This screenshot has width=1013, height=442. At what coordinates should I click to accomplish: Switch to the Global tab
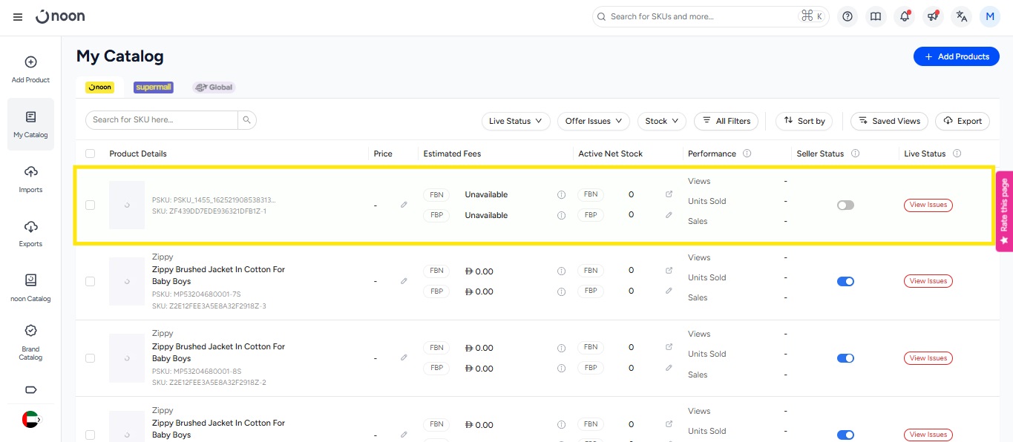[x=214, y=87]
